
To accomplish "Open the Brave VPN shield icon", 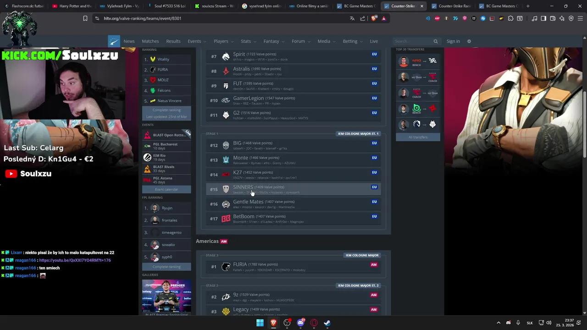I will click(571, 18).
